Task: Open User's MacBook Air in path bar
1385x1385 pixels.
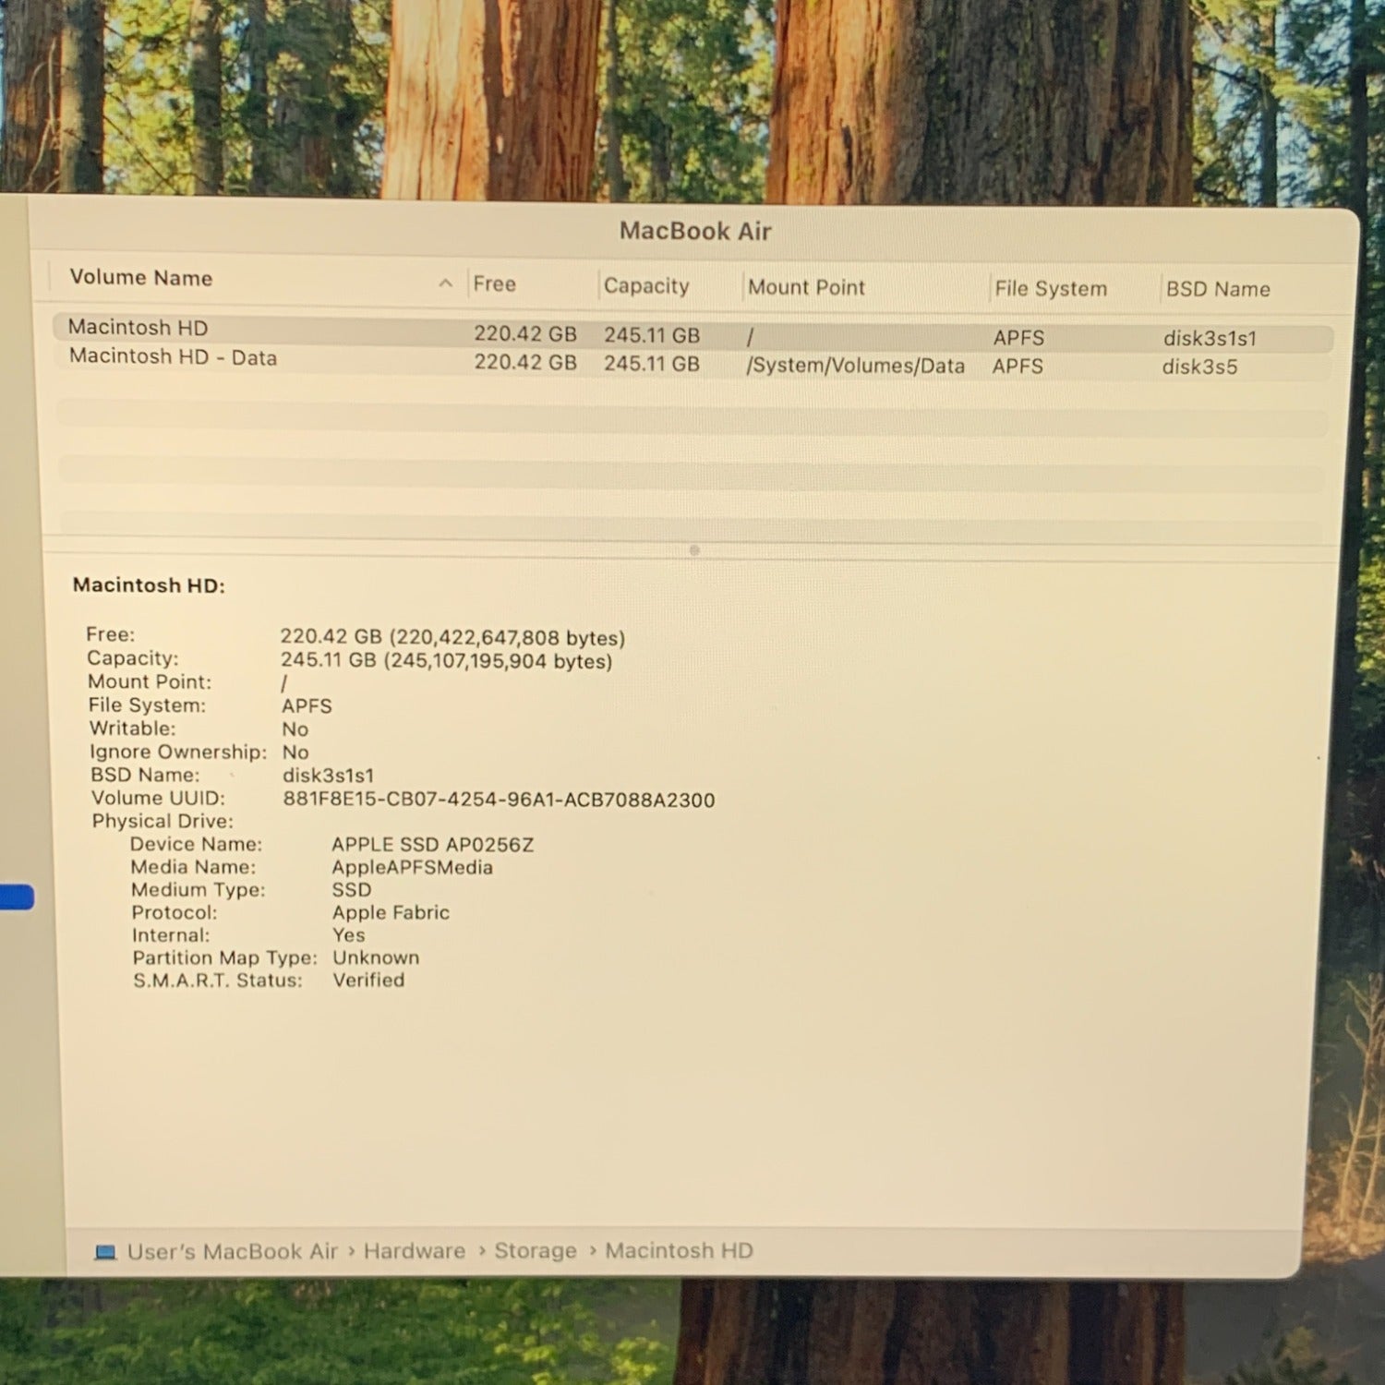Action: [x=233, y=1252]
